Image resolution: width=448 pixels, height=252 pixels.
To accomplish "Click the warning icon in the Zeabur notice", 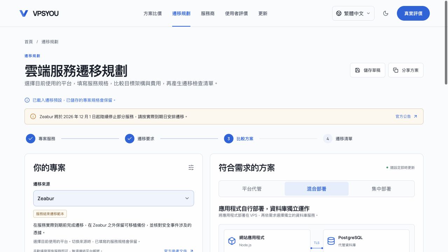I will click(x=33, y=117).
